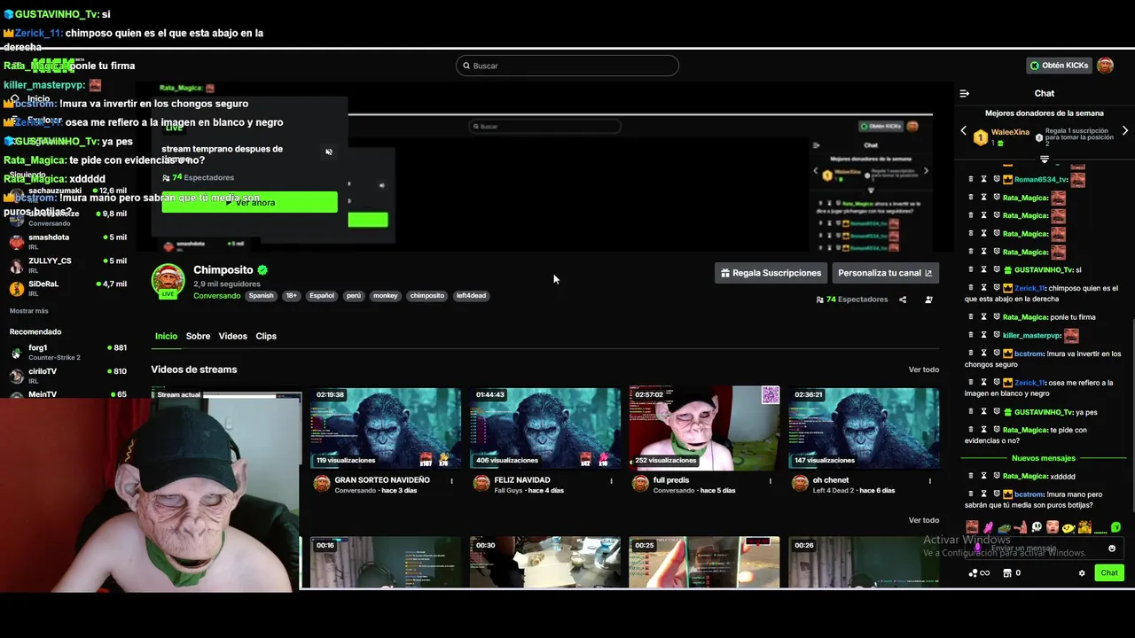
Task: Ban GUSTAVINHO_Tv 'si' message via shield icon
Action: point(996,269)
